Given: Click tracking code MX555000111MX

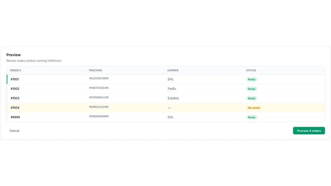Looking at the screenshot, I should tap(99, 98).
